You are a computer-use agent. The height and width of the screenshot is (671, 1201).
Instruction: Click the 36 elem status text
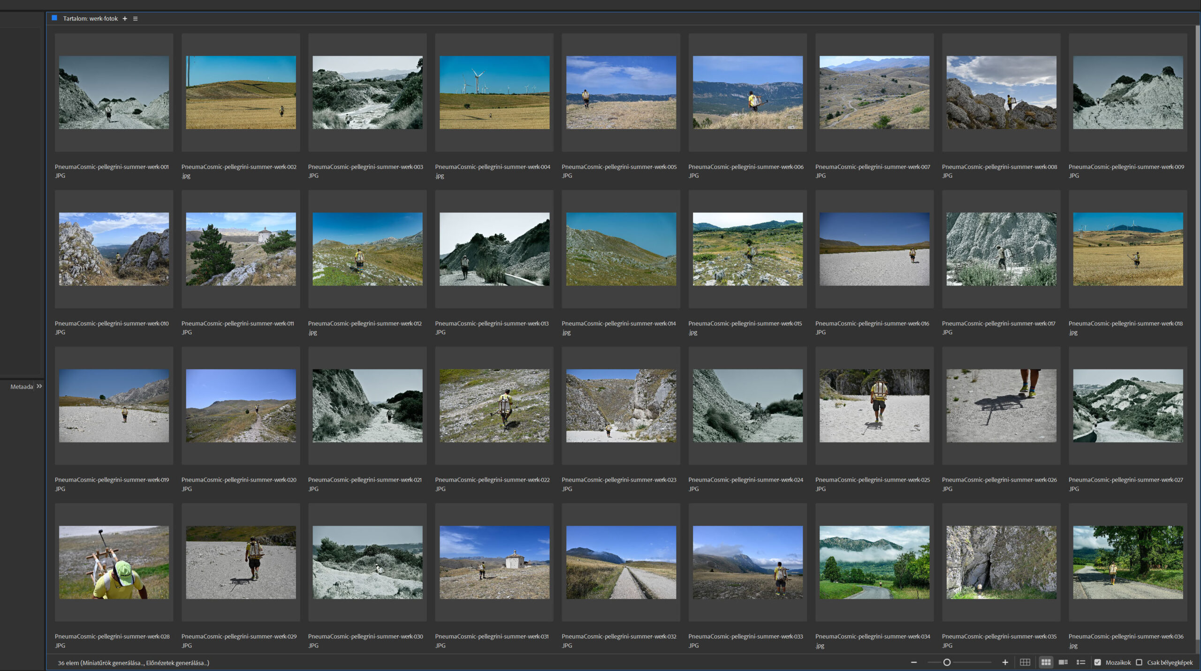68,663
